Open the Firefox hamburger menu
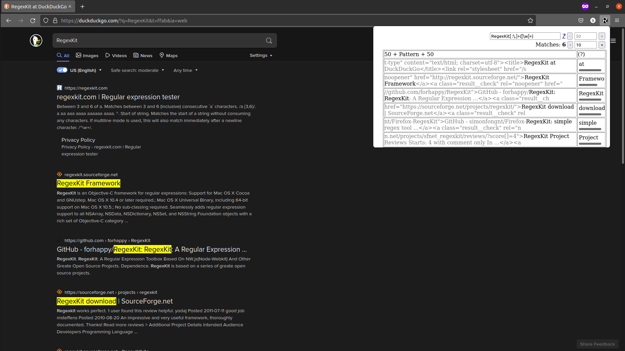Viewport: 625px width, 351px height. (x=617, y=20)
